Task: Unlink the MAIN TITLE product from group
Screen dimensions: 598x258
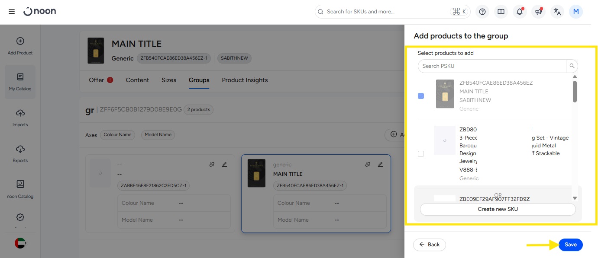Action: (368, 165)
